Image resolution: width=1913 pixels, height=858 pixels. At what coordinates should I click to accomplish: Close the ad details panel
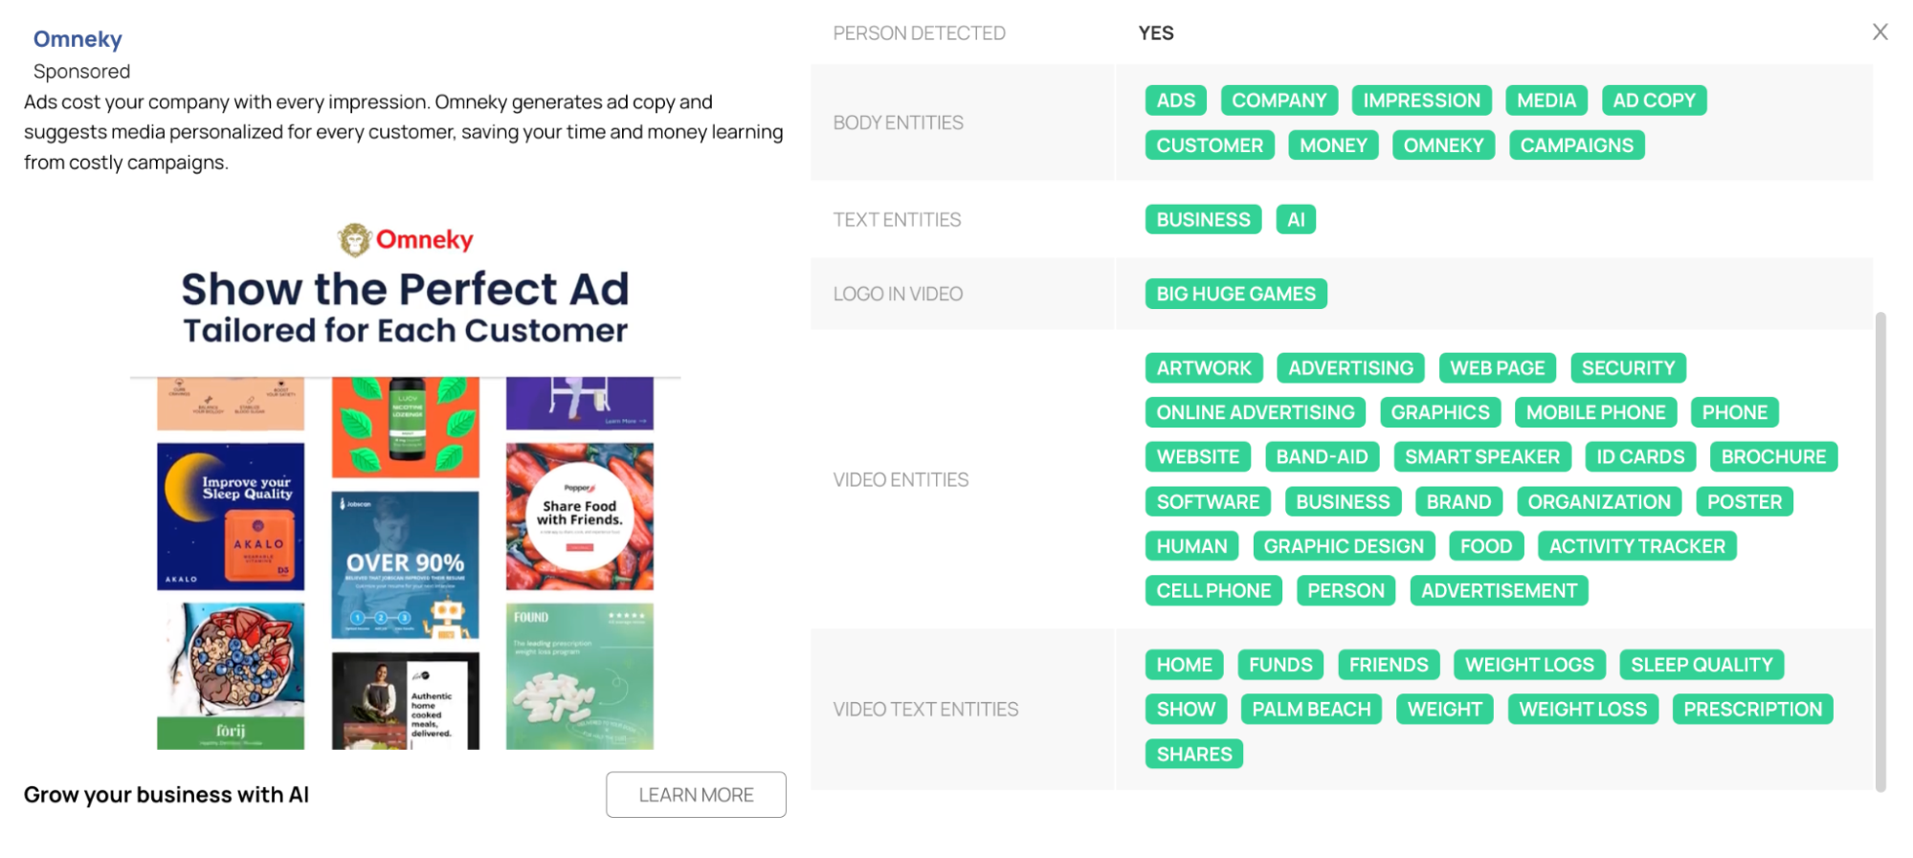tap(1880, 33)
